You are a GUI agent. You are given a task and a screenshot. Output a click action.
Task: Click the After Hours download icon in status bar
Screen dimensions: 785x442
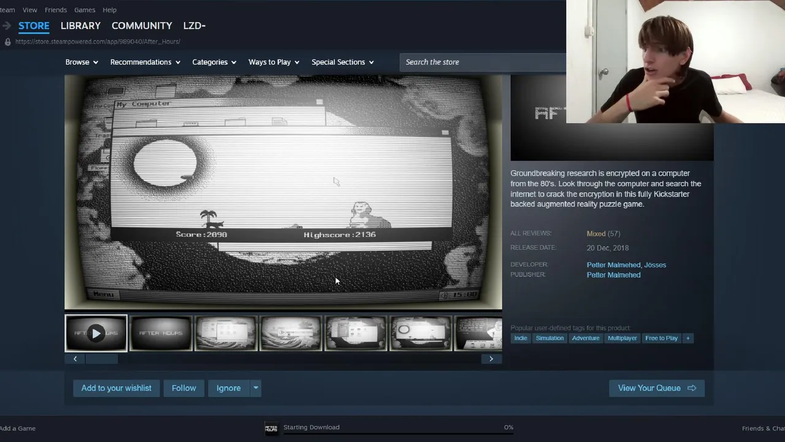(271, 428)
